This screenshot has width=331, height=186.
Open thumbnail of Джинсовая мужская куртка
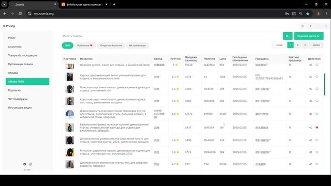pyautogui.click(x=70, y=114)
